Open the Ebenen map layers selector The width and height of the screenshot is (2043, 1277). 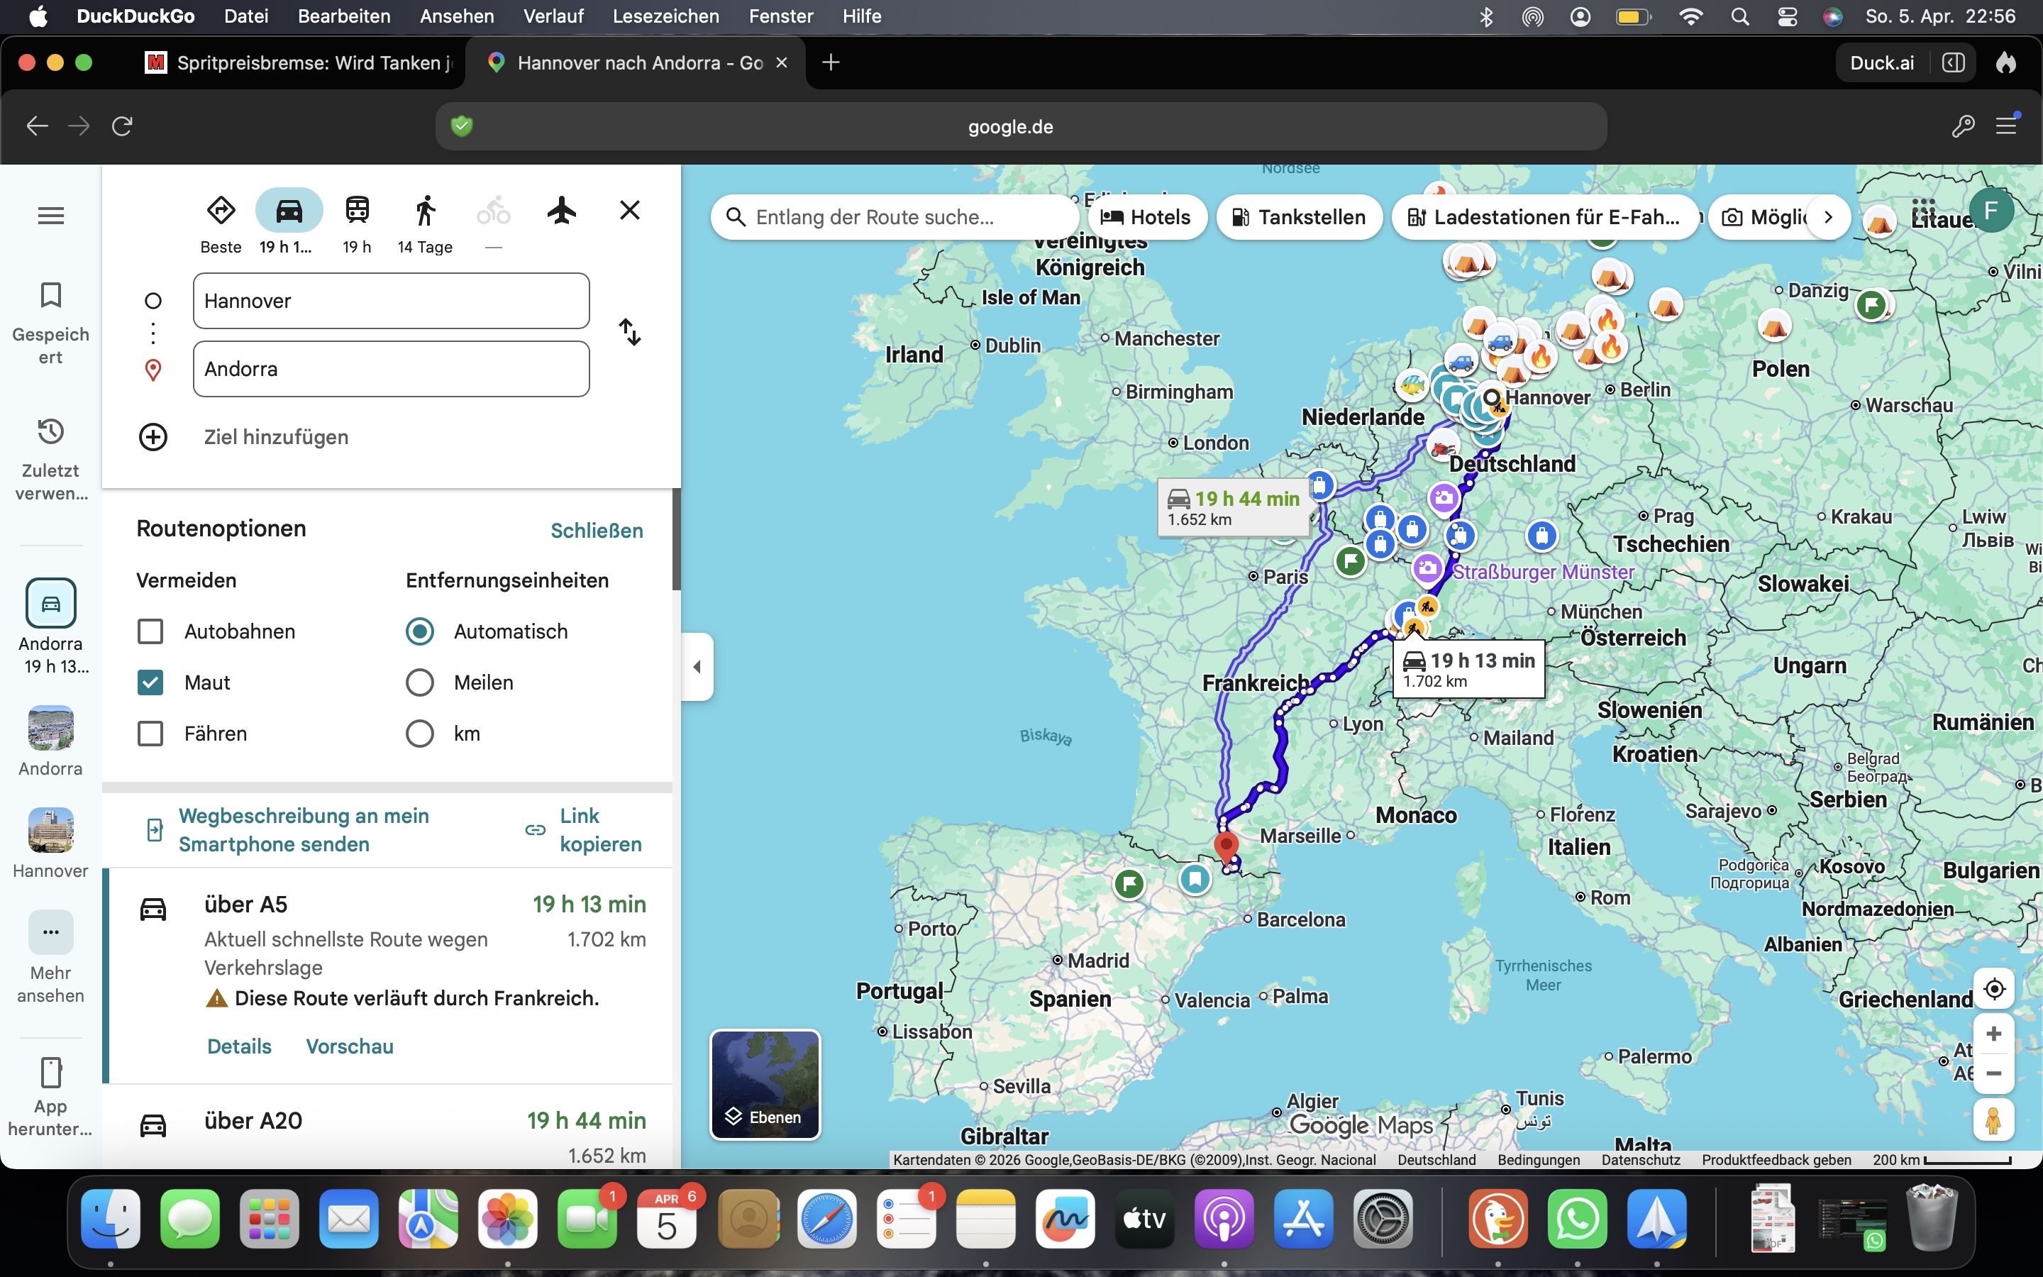coord(765,1085)
